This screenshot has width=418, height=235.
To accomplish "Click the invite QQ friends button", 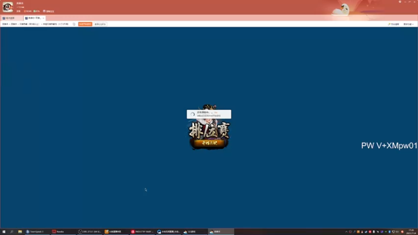I will coord(100,24).
